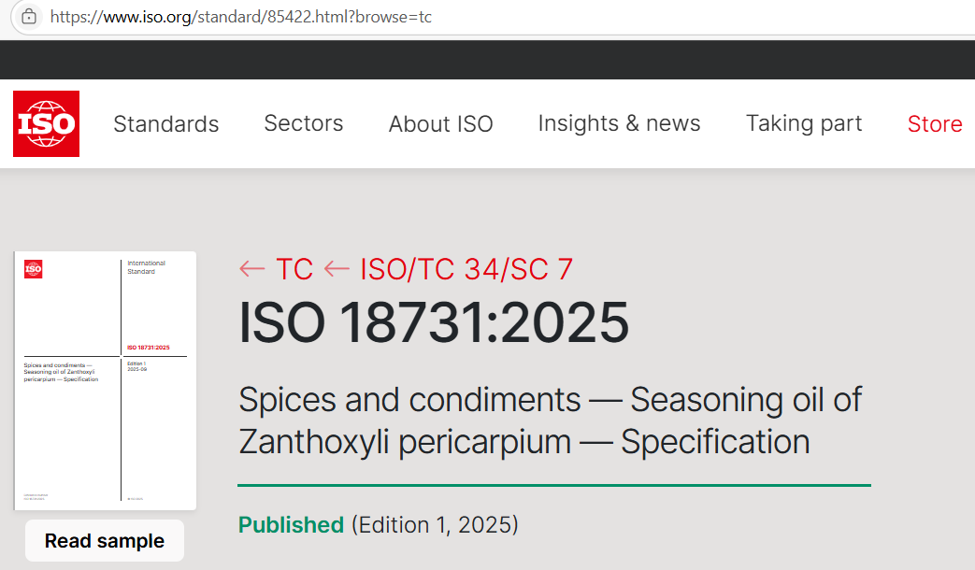Click the ISO 18731:2025 heading

(x=434, y=323)
